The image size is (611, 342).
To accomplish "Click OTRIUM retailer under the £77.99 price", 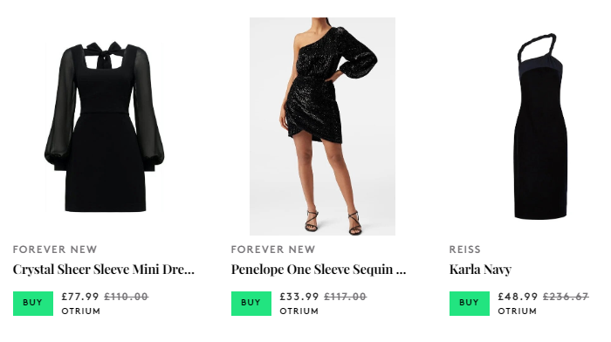I will coord(81,311).
